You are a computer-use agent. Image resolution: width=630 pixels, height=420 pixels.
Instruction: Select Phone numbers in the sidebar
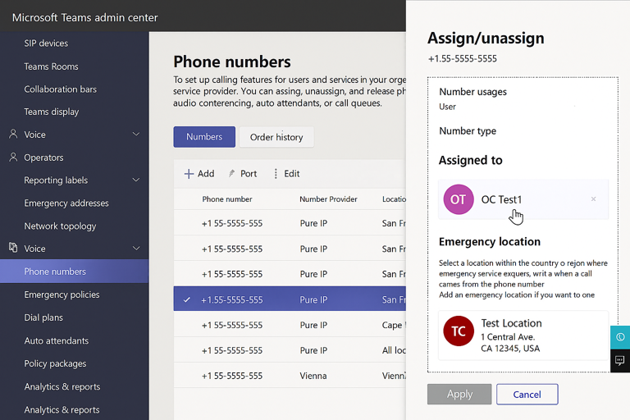tap(75, 272)
